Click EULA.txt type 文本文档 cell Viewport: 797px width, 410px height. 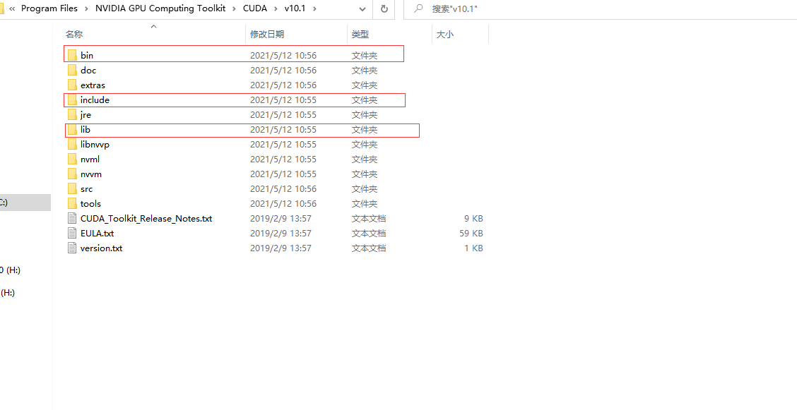tap(369, 234)
